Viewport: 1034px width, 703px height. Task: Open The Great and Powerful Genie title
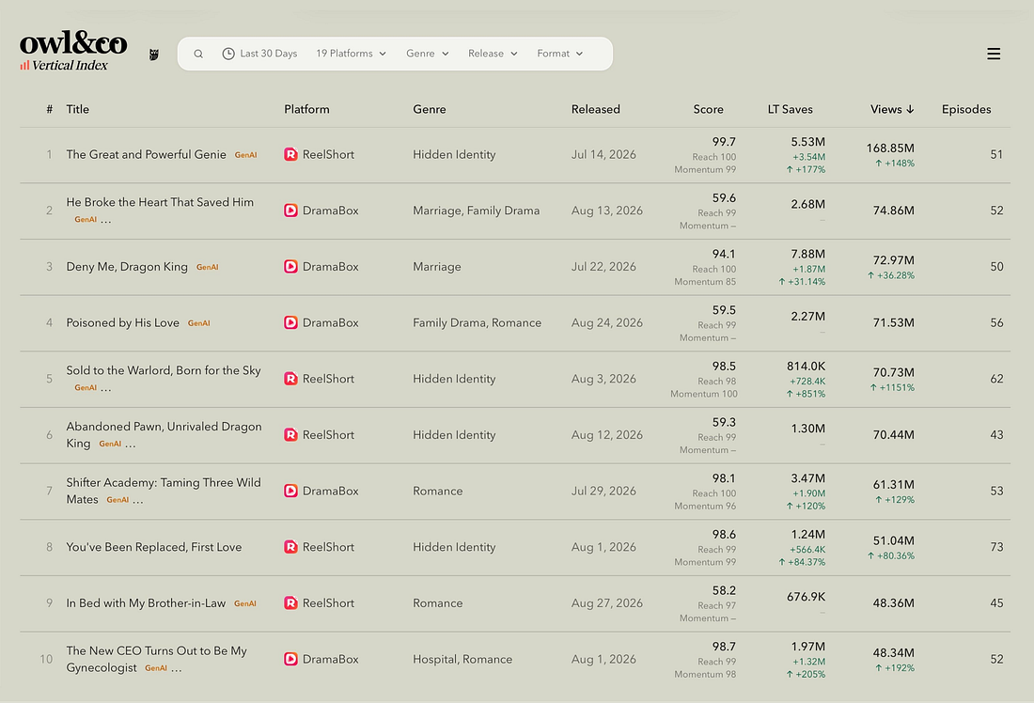tap(146, 154)
